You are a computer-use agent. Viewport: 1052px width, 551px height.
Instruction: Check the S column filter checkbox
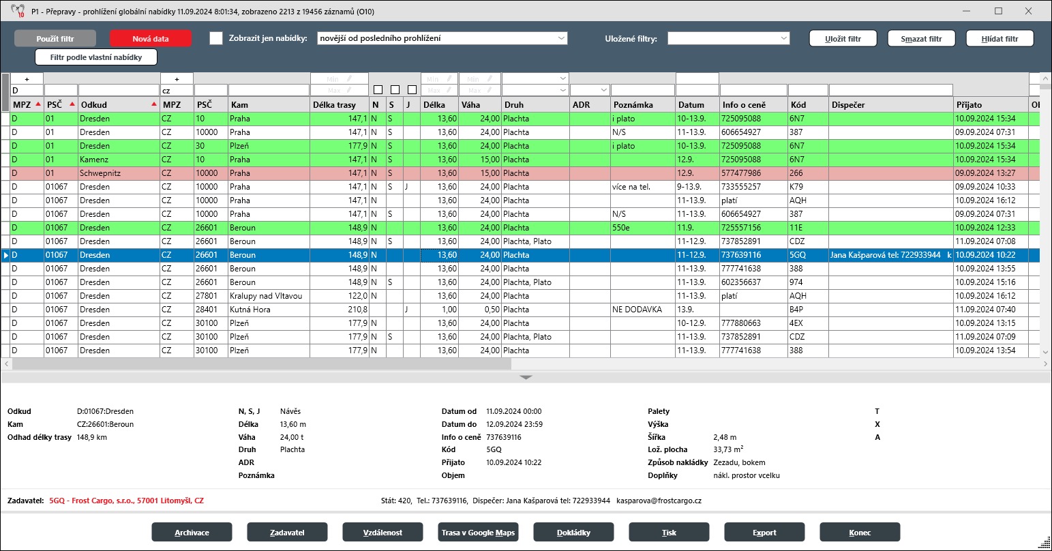pos(395,90)
